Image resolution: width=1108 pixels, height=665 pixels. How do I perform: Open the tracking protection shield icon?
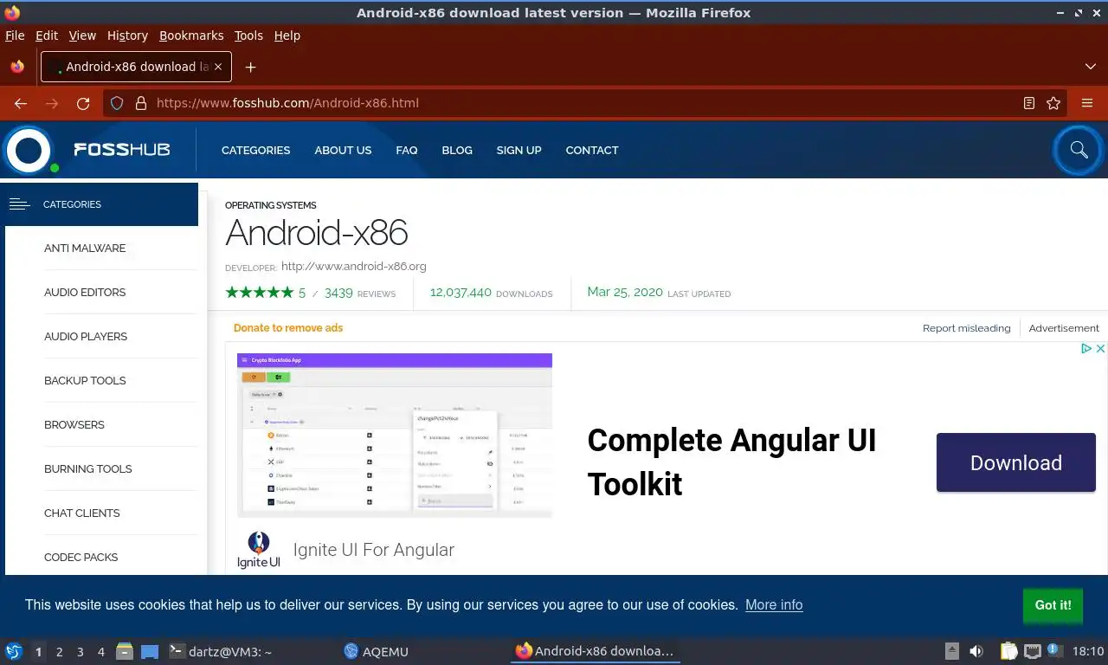(x=118, y=103)
